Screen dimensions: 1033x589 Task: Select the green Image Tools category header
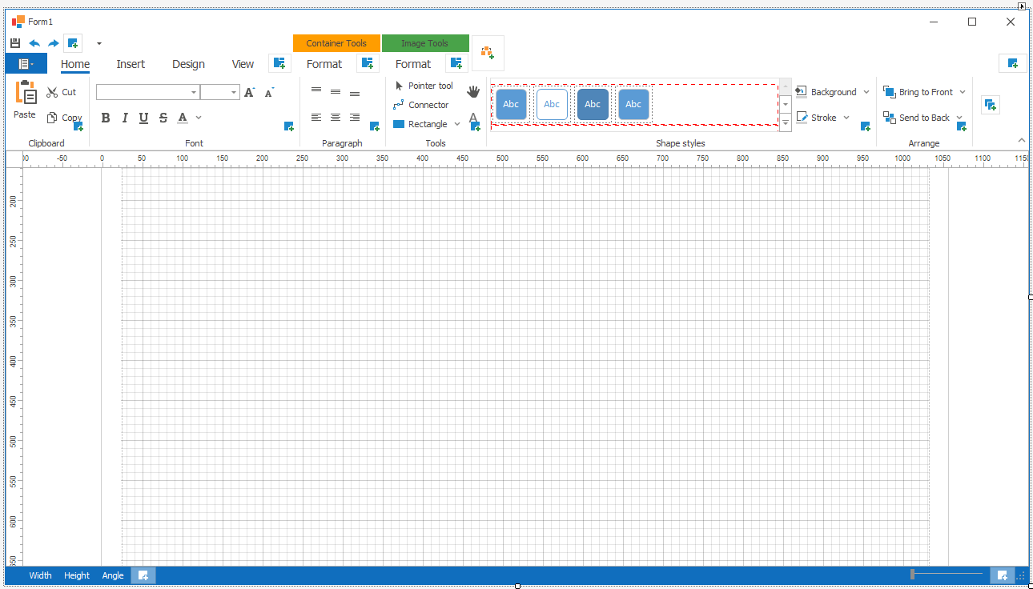pyautogui.click(x=425, y=43)
